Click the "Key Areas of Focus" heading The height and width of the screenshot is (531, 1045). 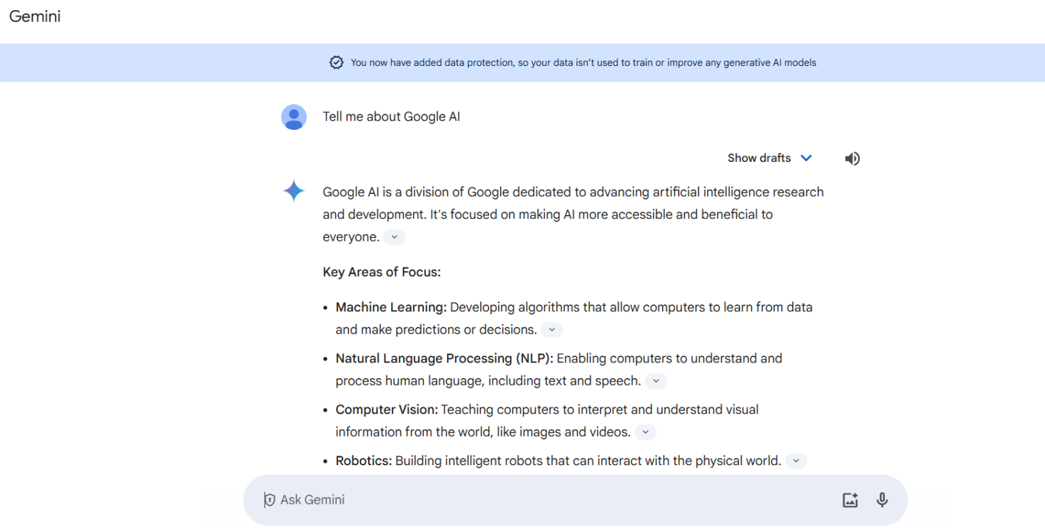(382, 273)
